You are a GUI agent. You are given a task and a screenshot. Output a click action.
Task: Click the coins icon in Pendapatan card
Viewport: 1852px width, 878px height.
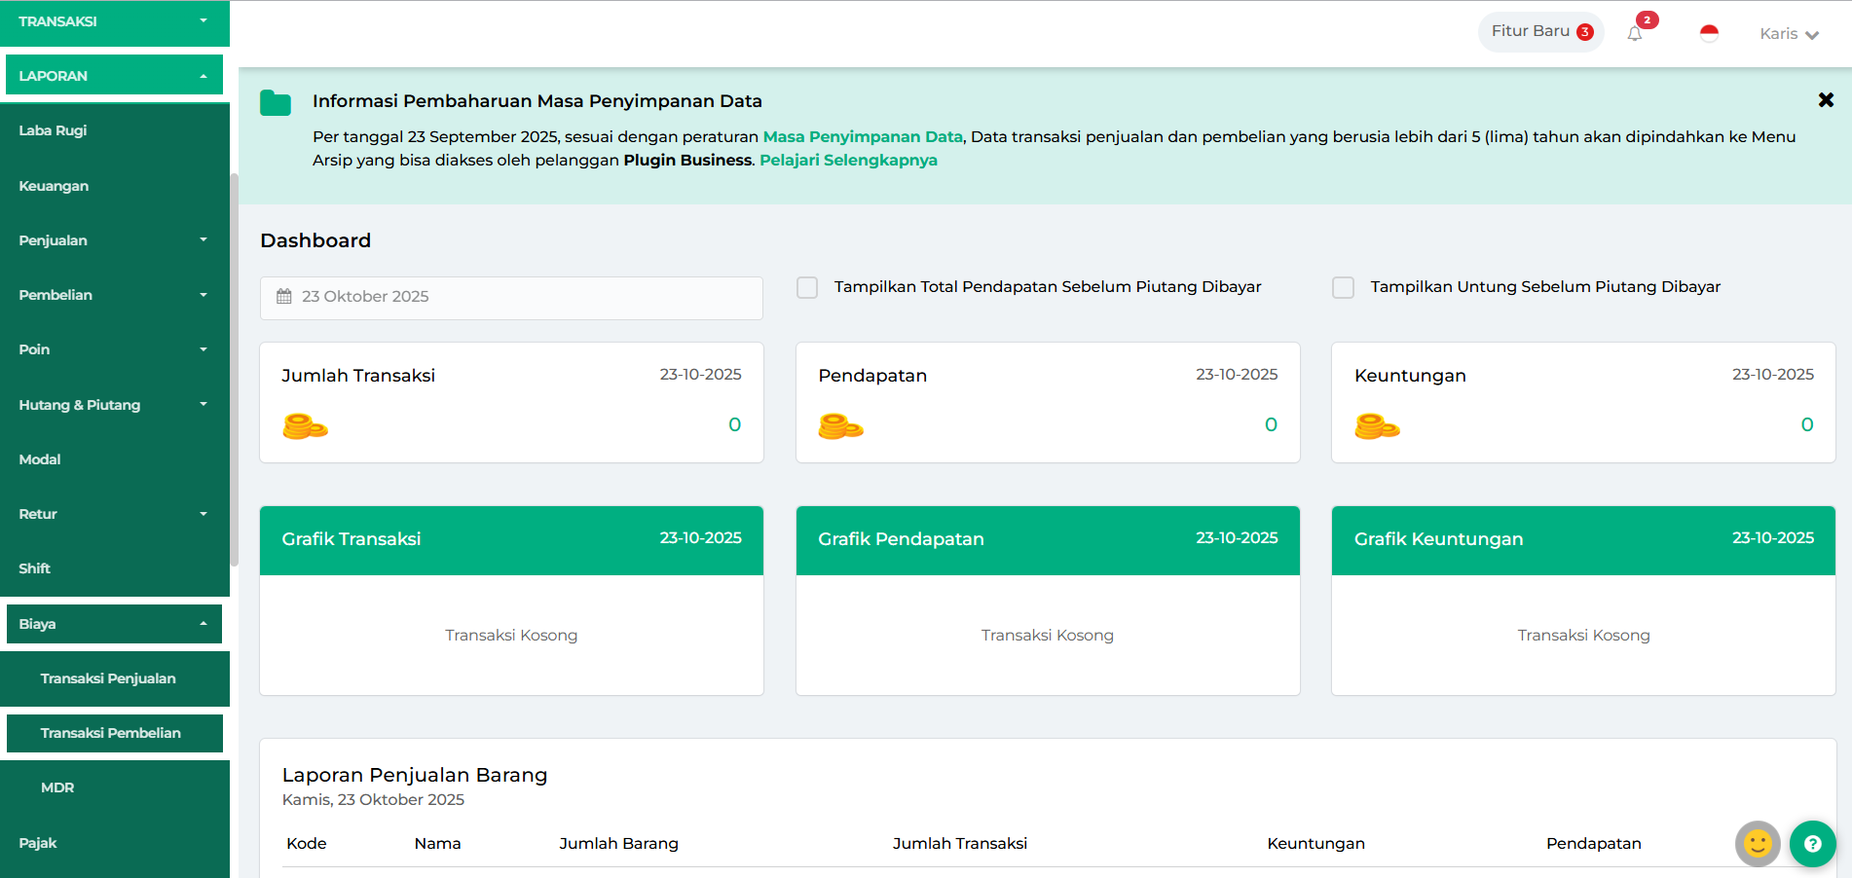point(840,426)
